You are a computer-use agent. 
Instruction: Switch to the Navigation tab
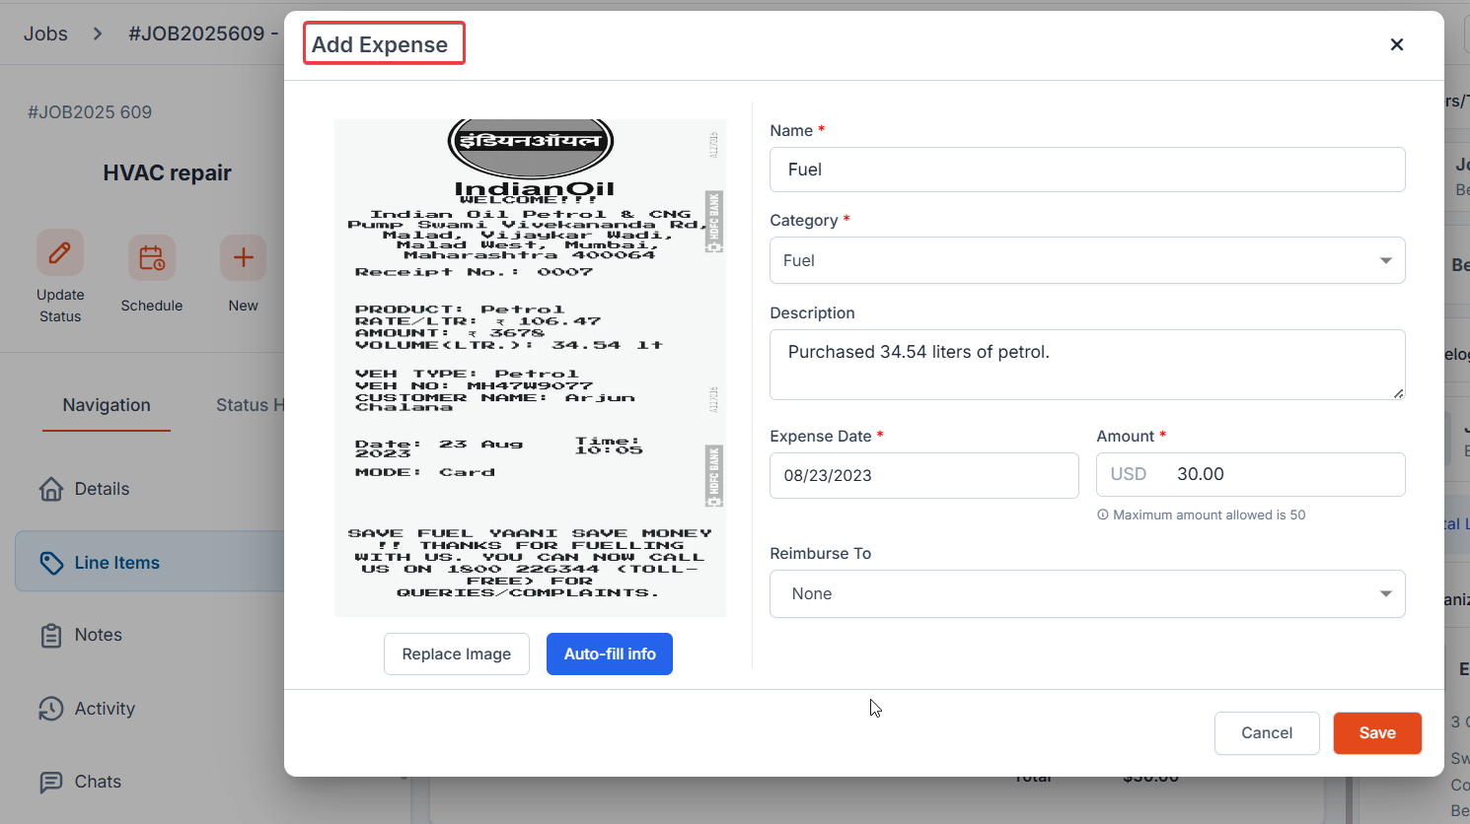107,405
